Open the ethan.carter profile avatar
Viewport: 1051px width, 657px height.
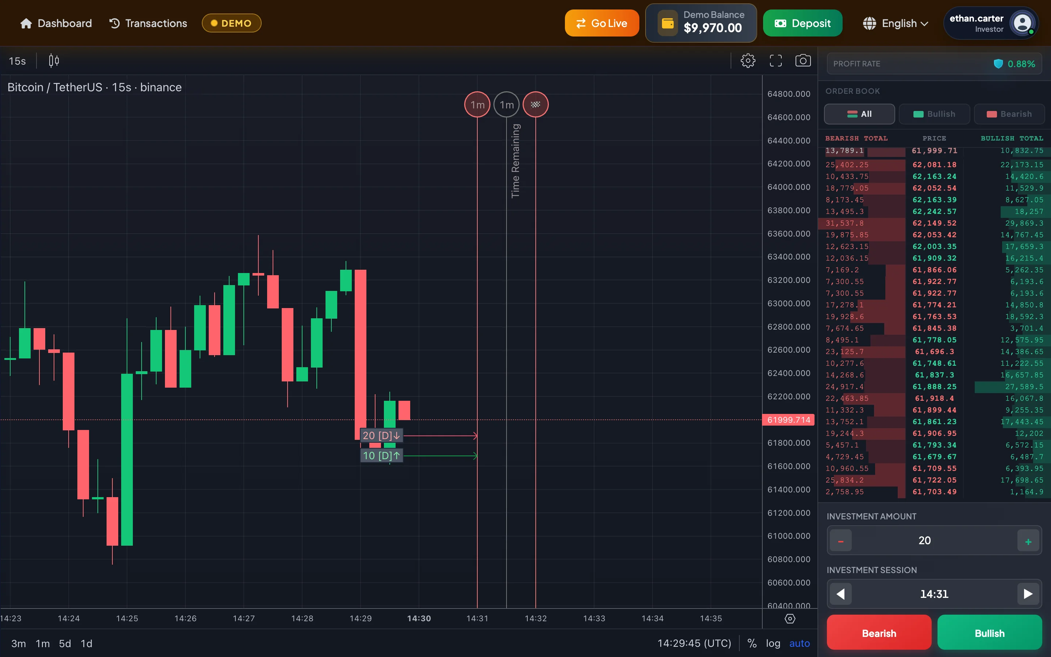point(1022,23)
